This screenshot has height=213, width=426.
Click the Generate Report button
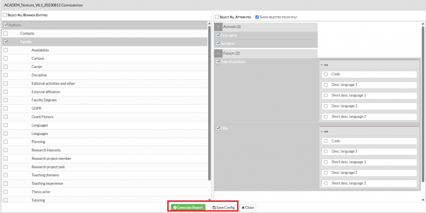(188, 207)
